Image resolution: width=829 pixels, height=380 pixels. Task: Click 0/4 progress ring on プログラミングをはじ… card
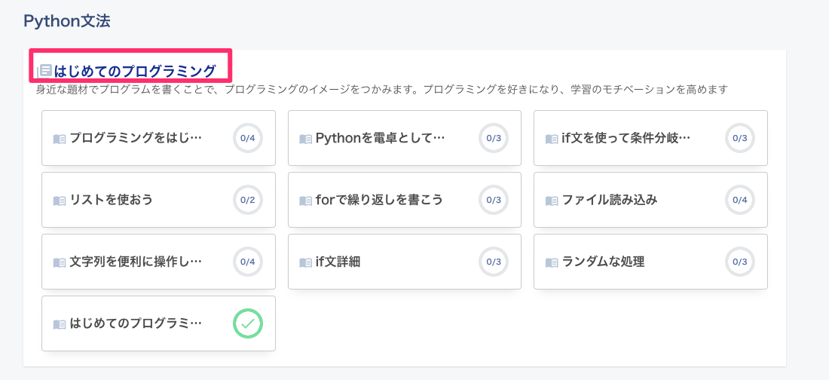pos(248,138)
